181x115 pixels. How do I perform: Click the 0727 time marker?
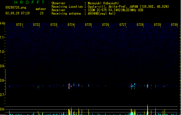coord(123,25)
